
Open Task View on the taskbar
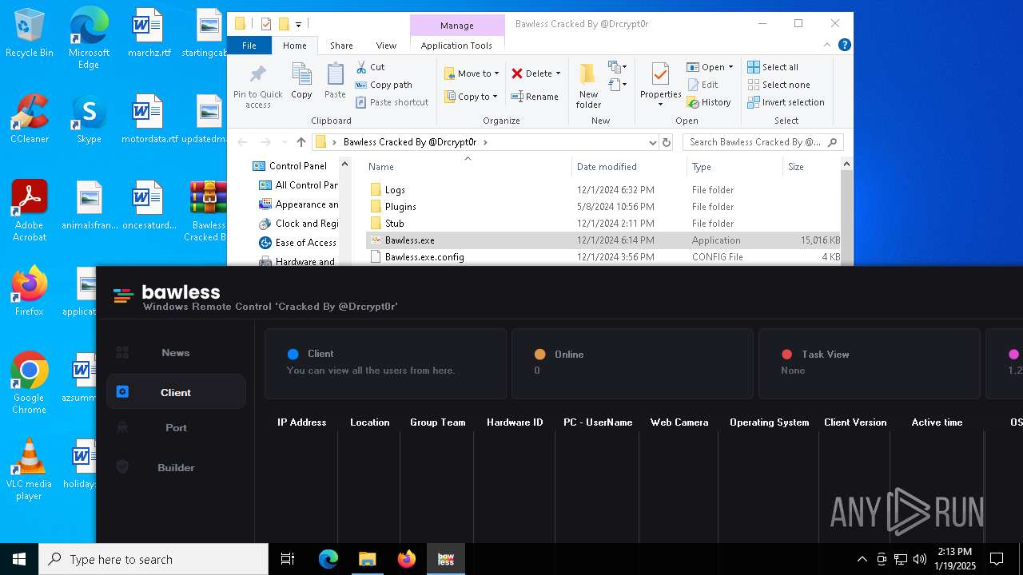point(288,559)
